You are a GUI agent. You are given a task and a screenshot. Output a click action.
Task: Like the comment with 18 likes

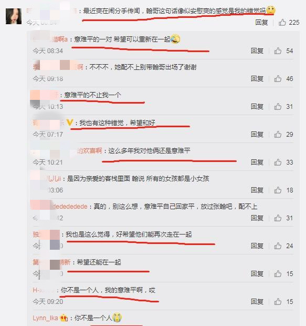(278, 190)
